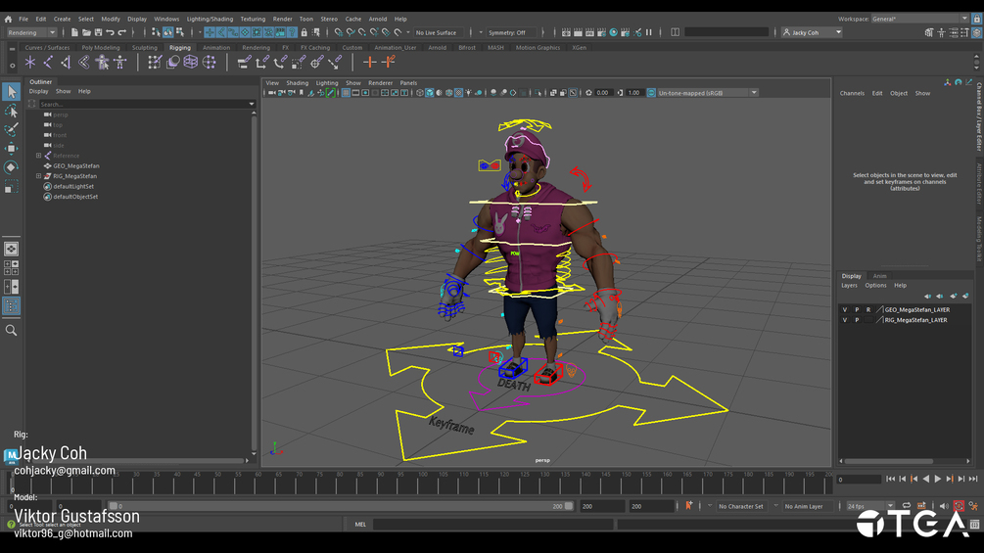Click the Create Locator shelf icon

pos(29,62)
